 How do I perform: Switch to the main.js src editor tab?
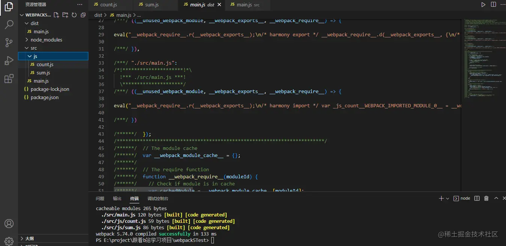click(x=247, y=5)
